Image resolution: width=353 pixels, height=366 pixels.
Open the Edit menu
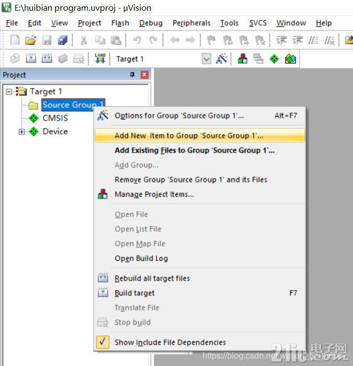[34, 23]
